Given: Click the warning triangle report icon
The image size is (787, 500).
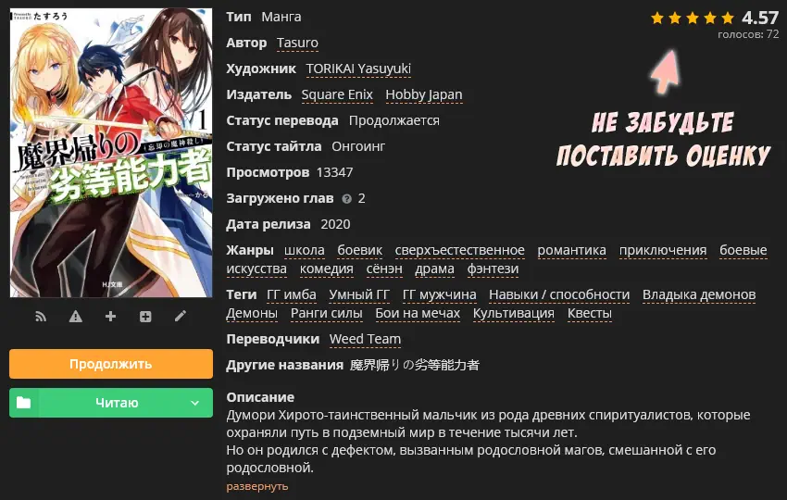Looking at the screenshot, I should 76,317.
